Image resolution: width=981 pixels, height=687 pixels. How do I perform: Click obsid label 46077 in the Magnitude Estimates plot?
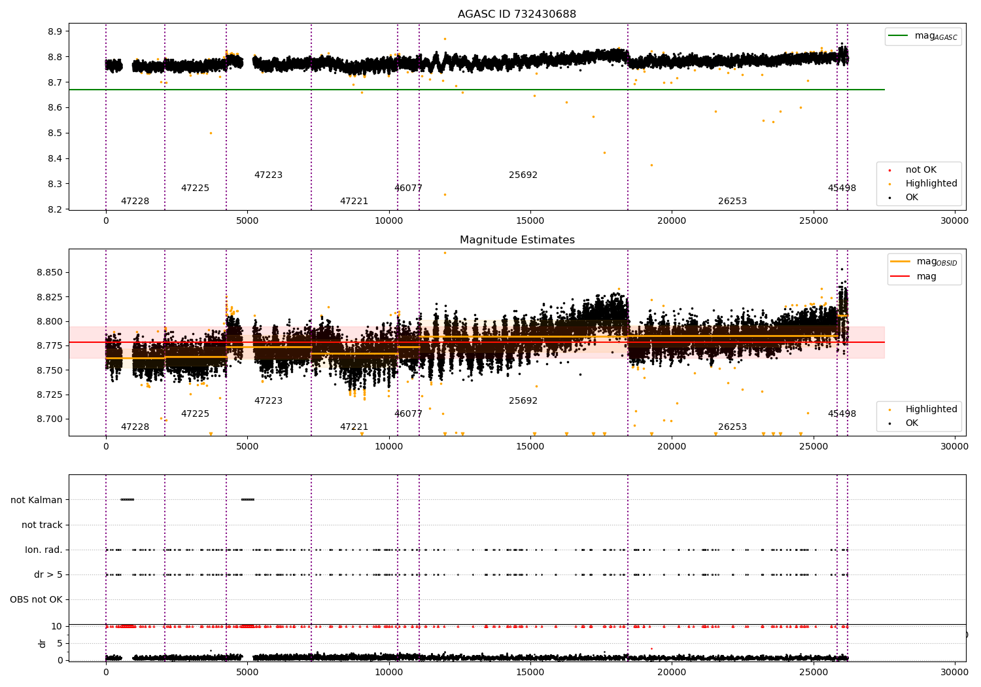(408, 414)
